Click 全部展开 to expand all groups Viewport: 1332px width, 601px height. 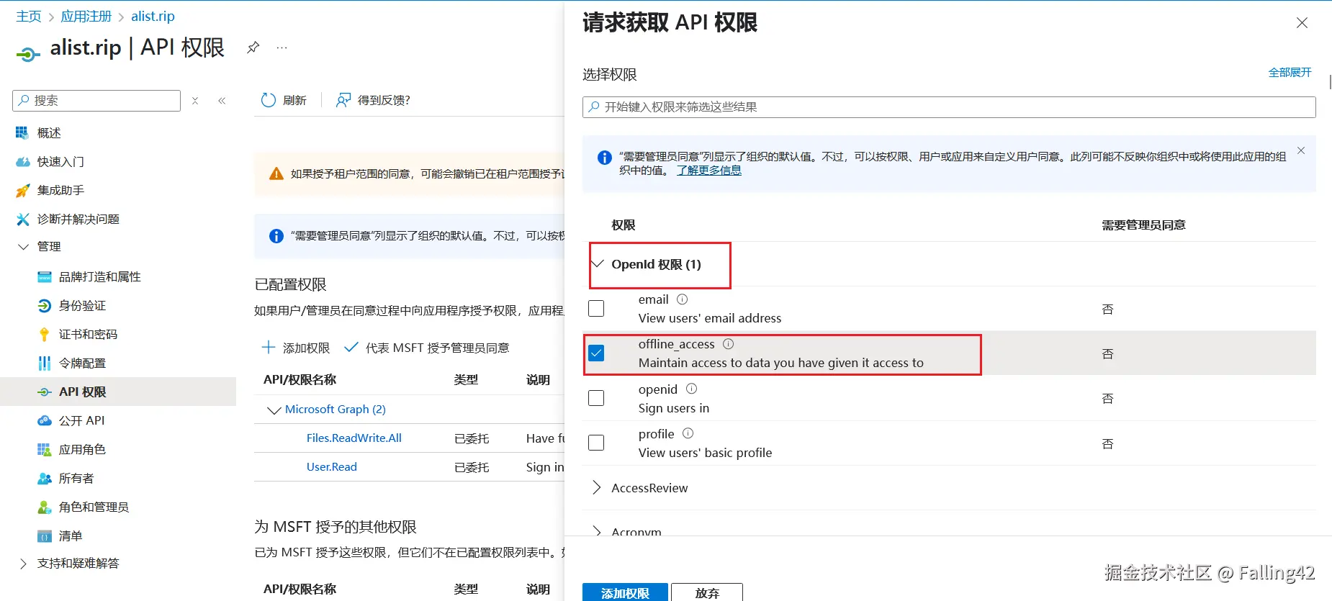(x=1290, y=72)
